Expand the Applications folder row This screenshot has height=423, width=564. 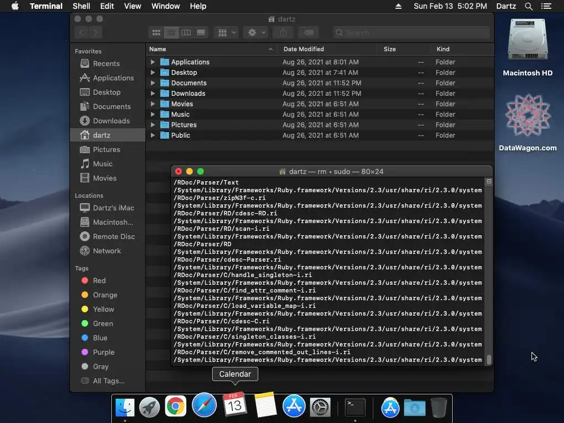click(153, 62)
